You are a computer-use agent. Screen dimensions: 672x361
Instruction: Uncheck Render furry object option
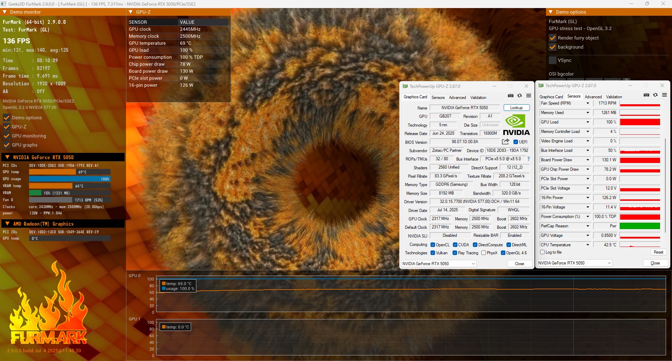553,38
